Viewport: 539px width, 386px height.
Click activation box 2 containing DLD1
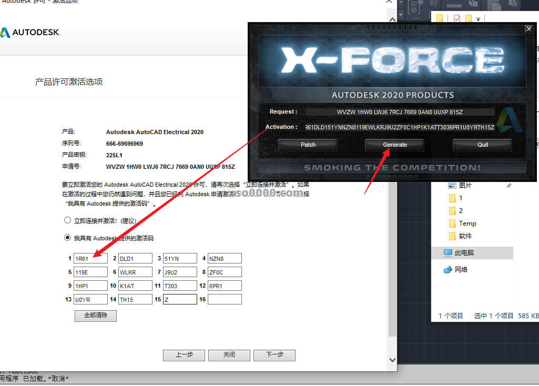click(x=136, y=259)
